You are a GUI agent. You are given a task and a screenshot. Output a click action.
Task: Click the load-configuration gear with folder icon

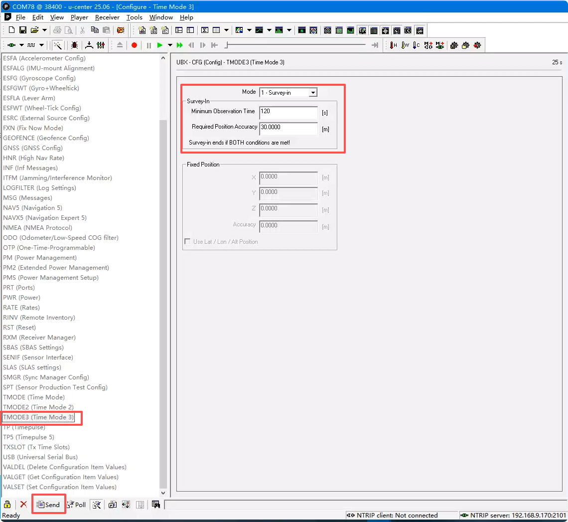pyautogui.click(x=465, y=45)
